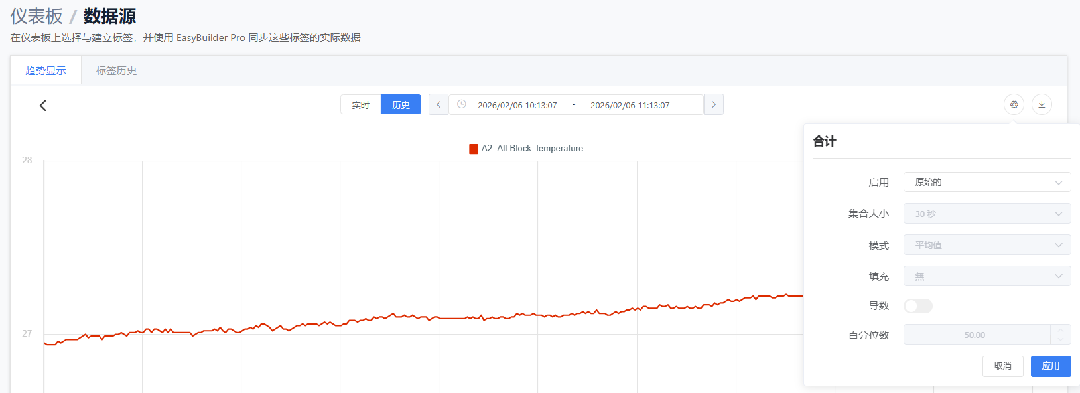Viewport: 1080px width, 393px height.
Task: Click the clock icon in date range
Action: coord(462,104)
